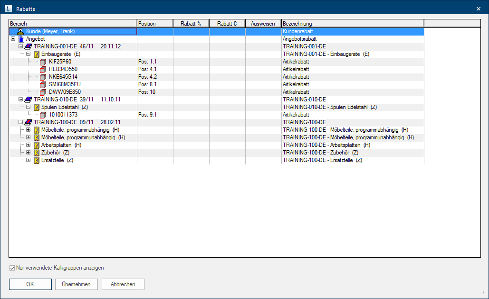Select article row 1010011373

62,115
